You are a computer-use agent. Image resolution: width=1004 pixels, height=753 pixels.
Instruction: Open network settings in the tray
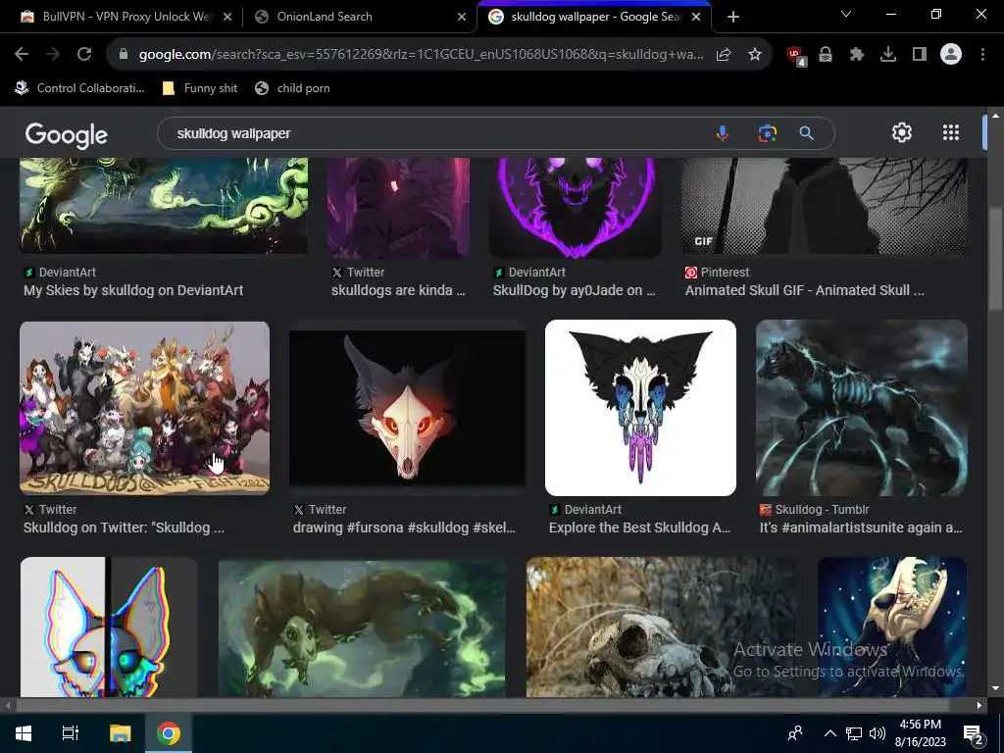pos(854,733)
